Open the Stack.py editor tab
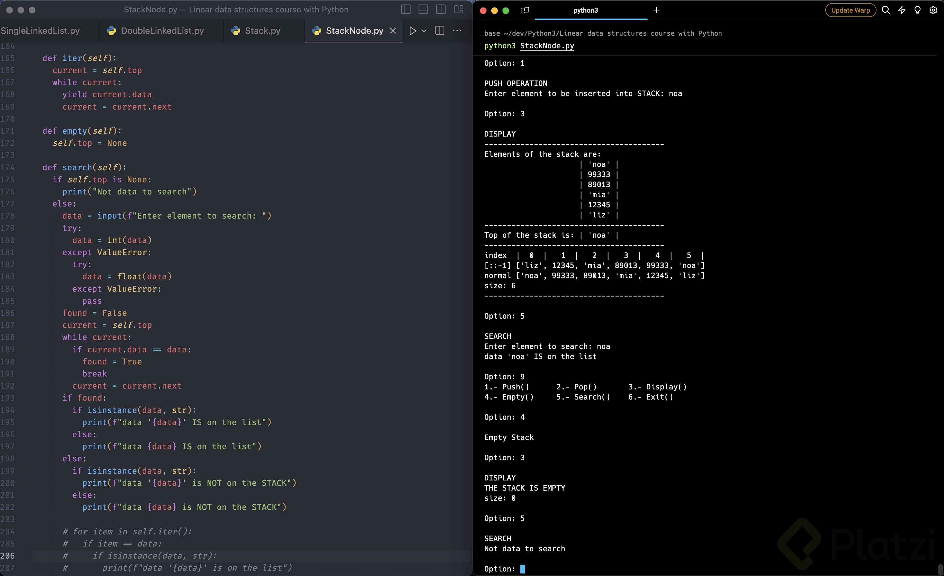 pos(262,31)
